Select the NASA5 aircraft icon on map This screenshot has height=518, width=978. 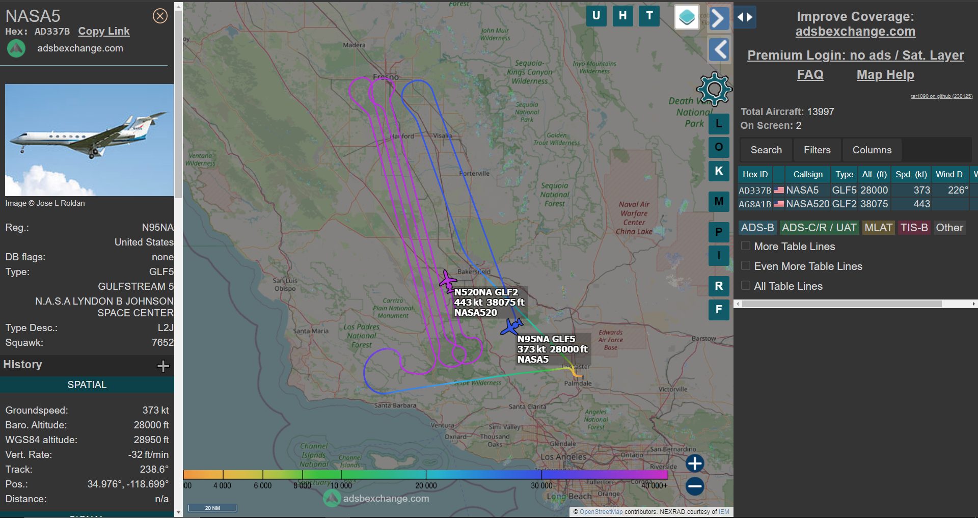(511, 326)
